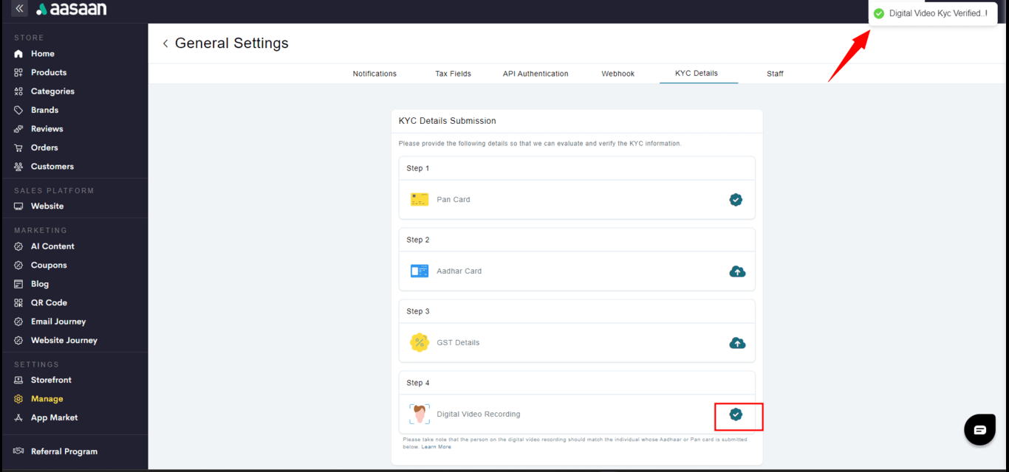Open the Referral Program page
Screen dimensions: 1009x472
[64, 451]
